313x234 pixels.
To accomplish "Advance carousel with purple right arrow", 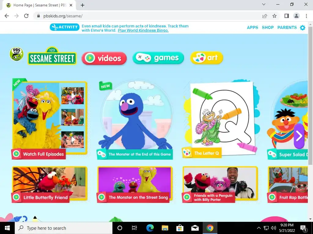I will 299,136.
